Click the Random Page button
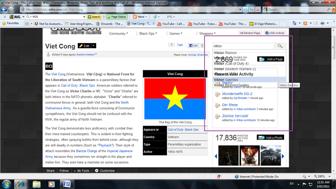The image size is (336, 189). 250,33
